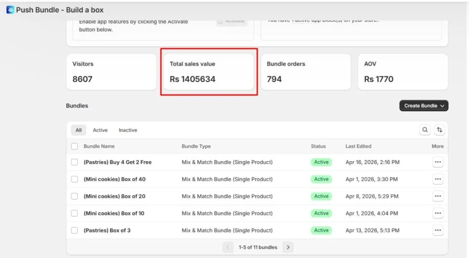Click the Visitors 8607 stat card
Image resolution: width=469 pixels, height=258 pixels.
[x=111, y=72]
